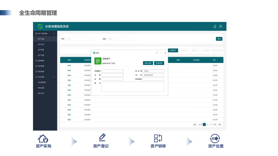Open 供应商管理 in the sidebar
The width and height of the screenshot is (278, 156).
[42, 82]
